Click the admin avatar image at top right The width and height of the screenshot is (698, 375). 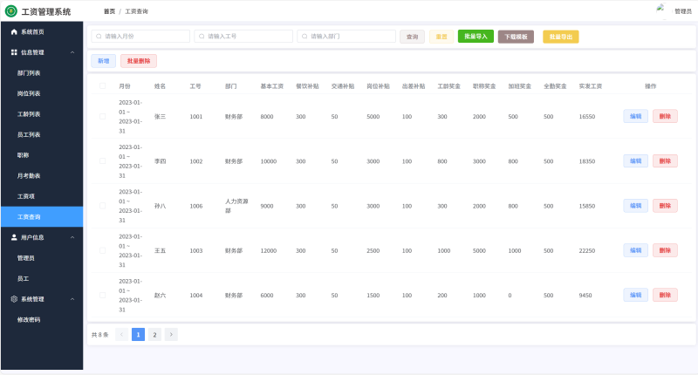661,10
